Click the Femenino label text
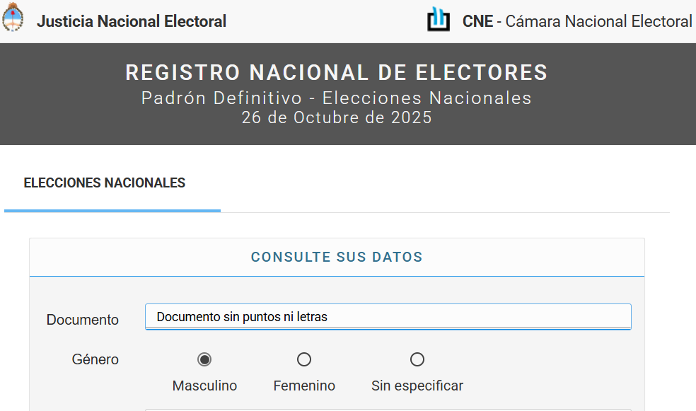 (x=304, y=386)
